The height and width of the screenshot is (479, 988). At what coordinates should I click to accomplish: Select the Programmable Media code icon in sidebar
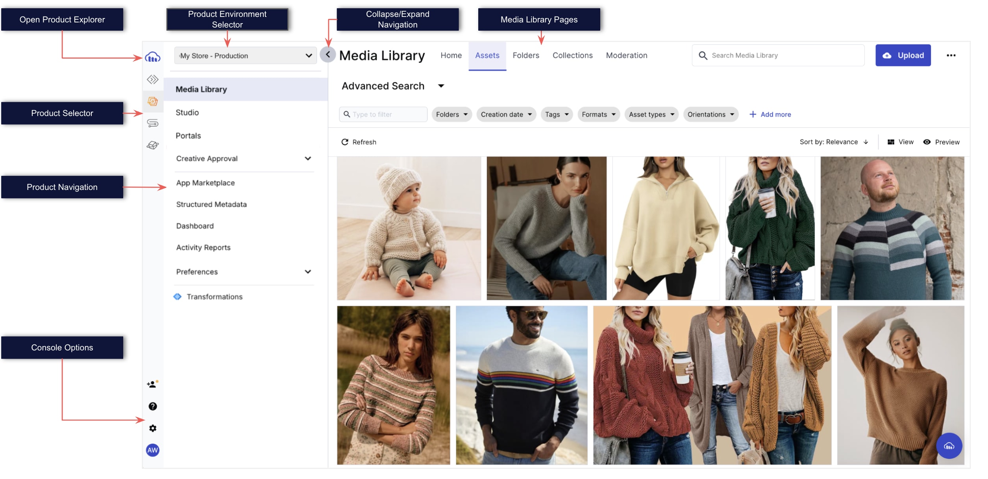(x=153, y=79)
